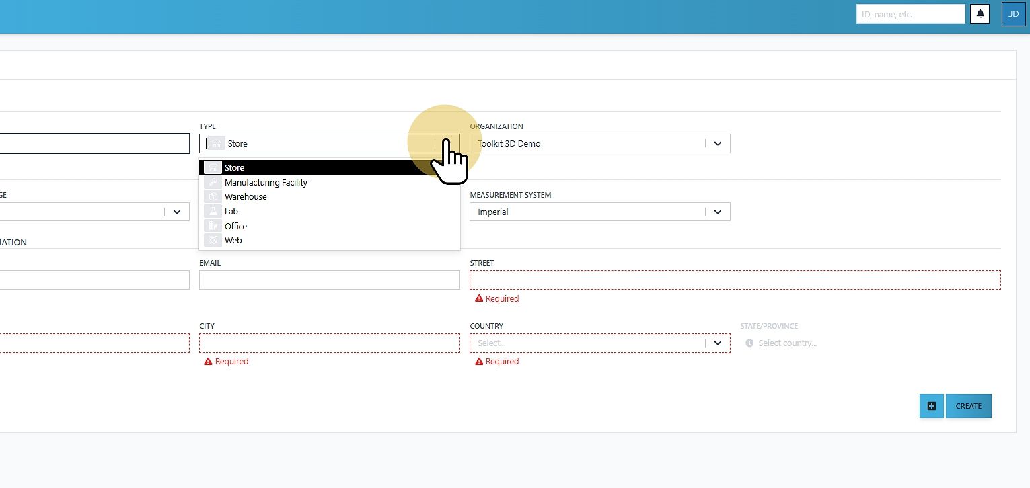Click the 'Select country...' State/Province placeholder
The image size is (1030, 488).
787,343
